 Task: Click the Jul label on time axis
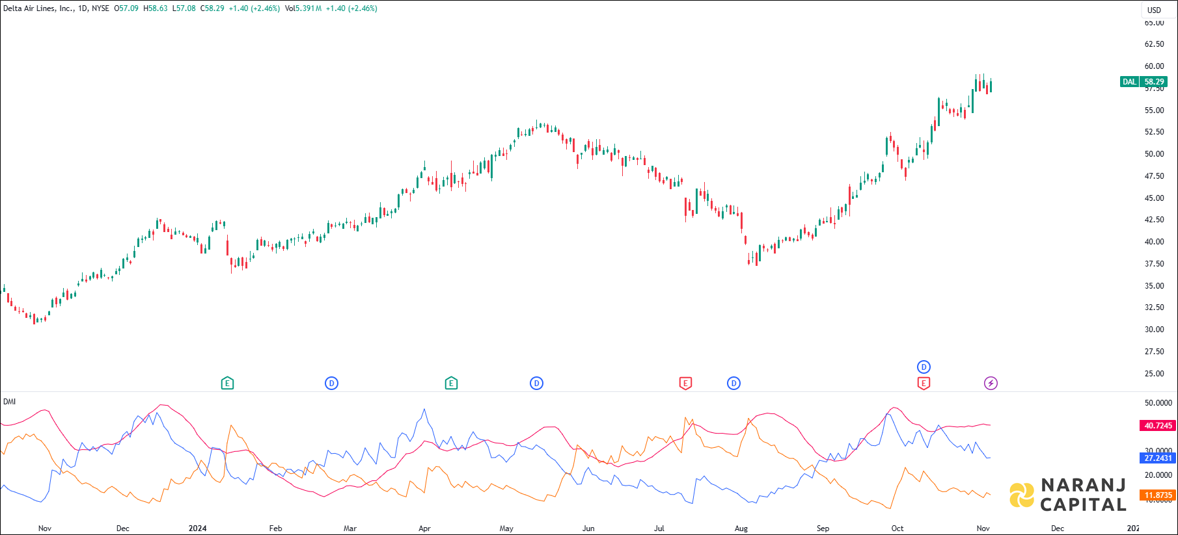(x=659, y=528)
